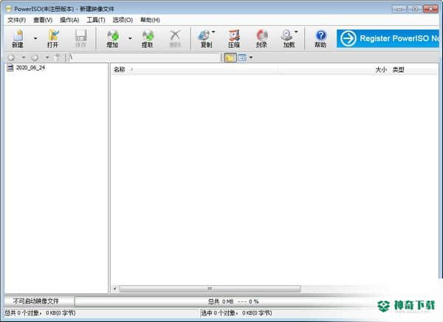Click the navigation Back arrow icon
443x322 pixels.
click(11, 57)
